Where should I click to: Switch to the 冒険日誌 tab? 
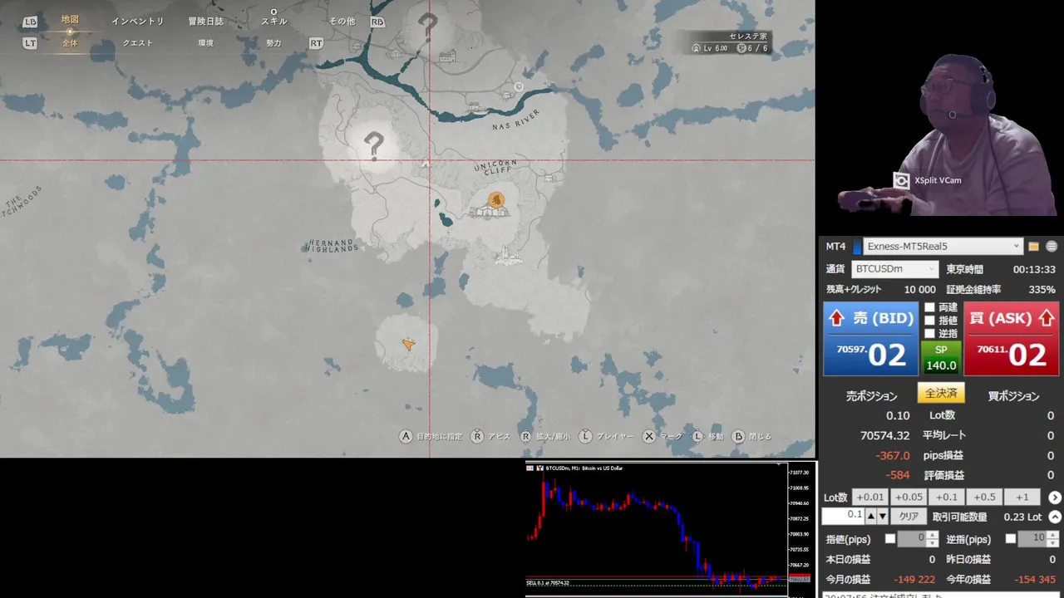click(x=205, y=22)
